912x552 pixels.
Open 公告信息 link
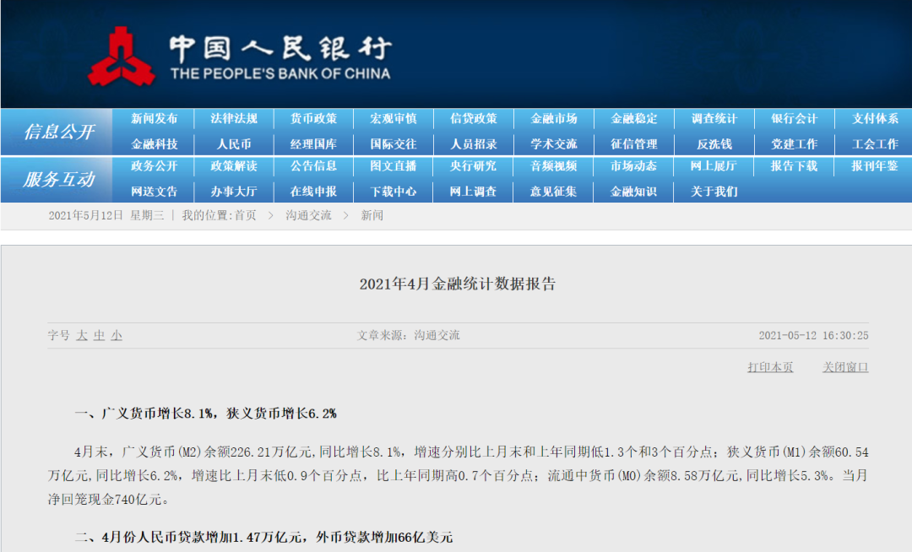(x=314, y=166)
